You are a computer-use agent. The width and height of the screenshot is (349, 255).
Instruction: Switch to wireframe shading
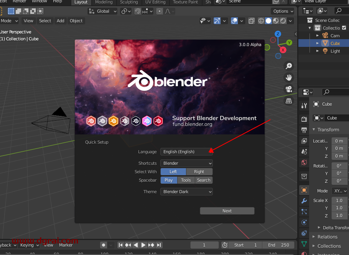[261, 21]
